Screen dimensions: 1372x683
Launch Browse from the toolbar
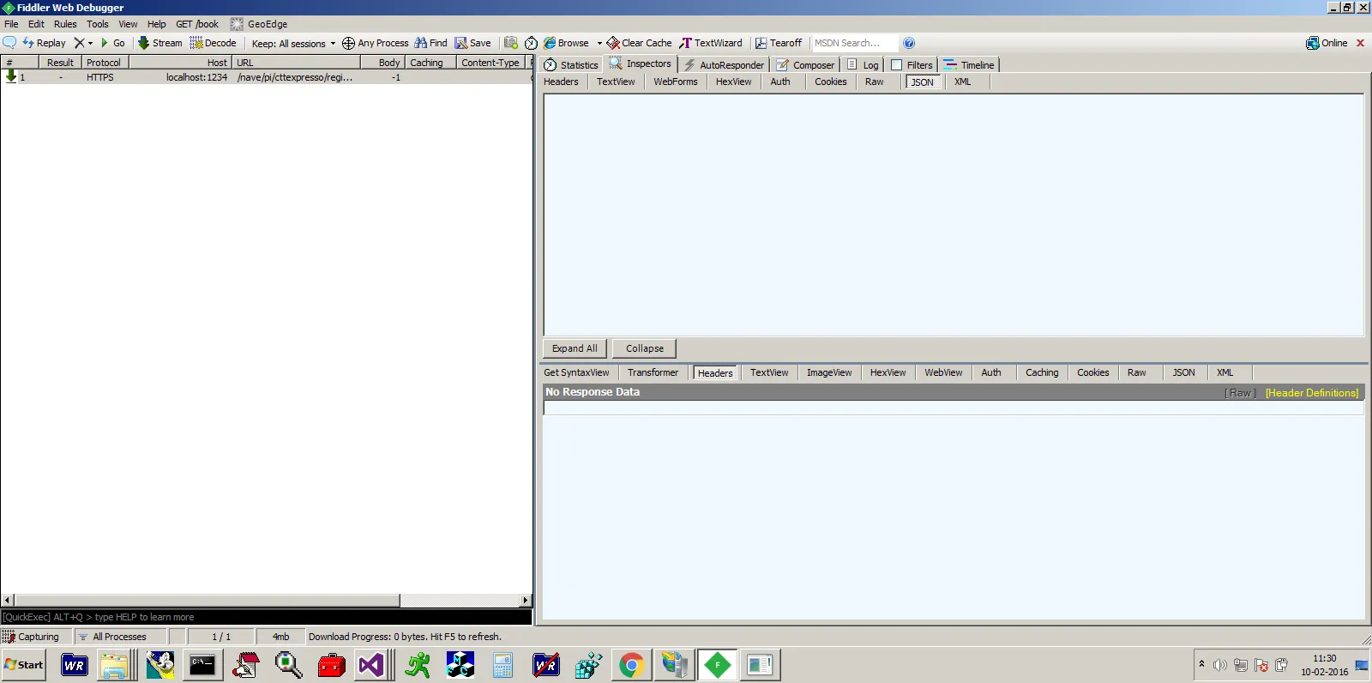(566, 43)
